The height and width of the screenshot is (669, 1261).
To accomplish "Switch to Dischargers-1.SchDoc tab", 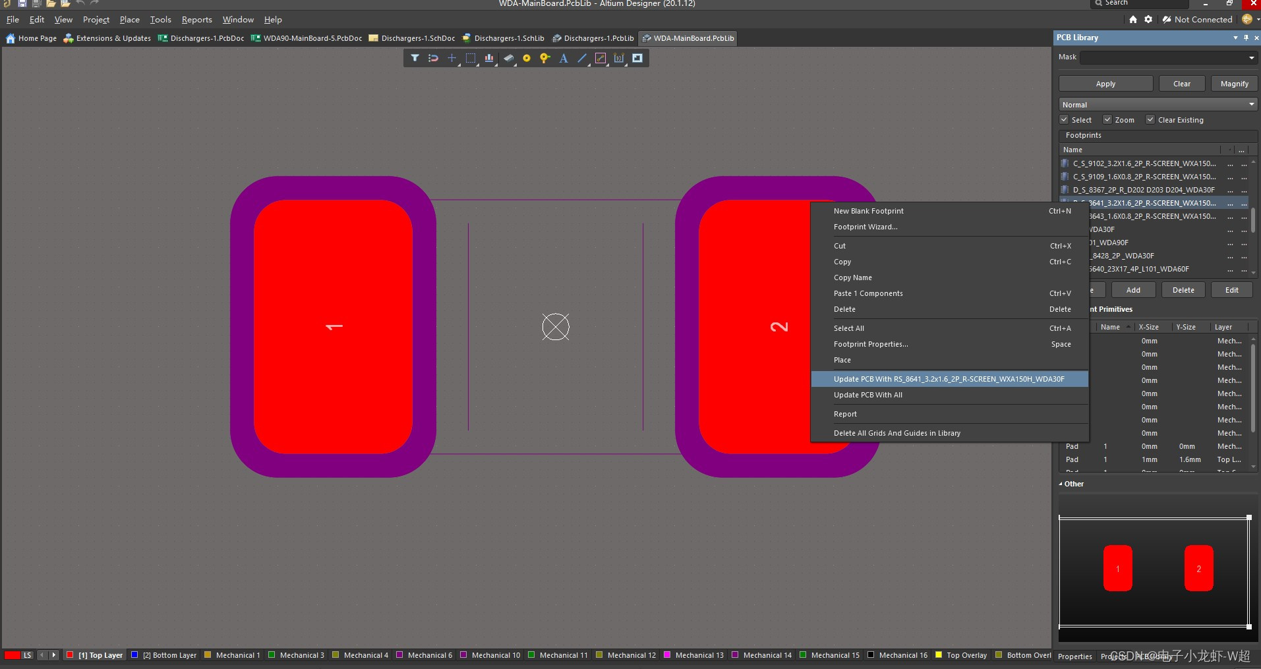I will pyautogui.click(x=412, y=38).
